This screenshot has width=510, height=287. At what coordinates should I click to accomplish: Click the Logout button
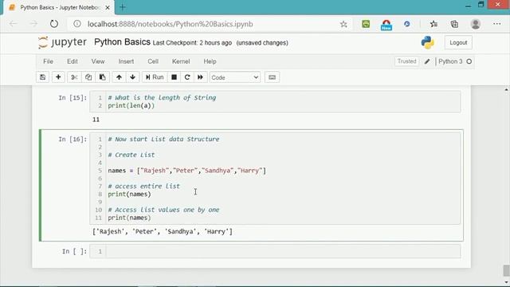tap(458, 42)
